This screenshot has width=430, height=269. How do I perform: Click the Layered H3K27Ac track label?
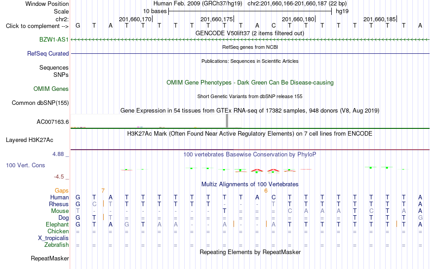point(29,140)
